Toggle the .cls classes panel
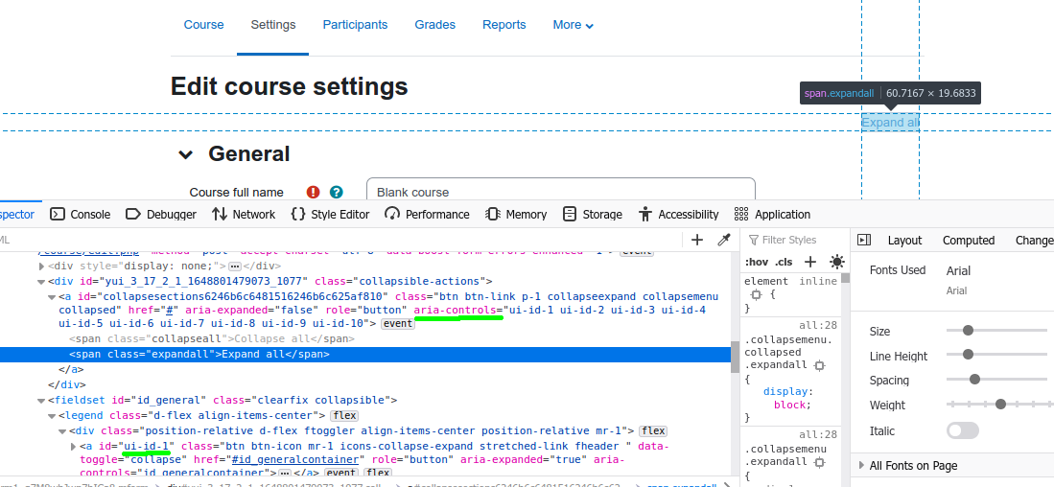Viewport: 1054px width, 487px height. tap(784, 262)
